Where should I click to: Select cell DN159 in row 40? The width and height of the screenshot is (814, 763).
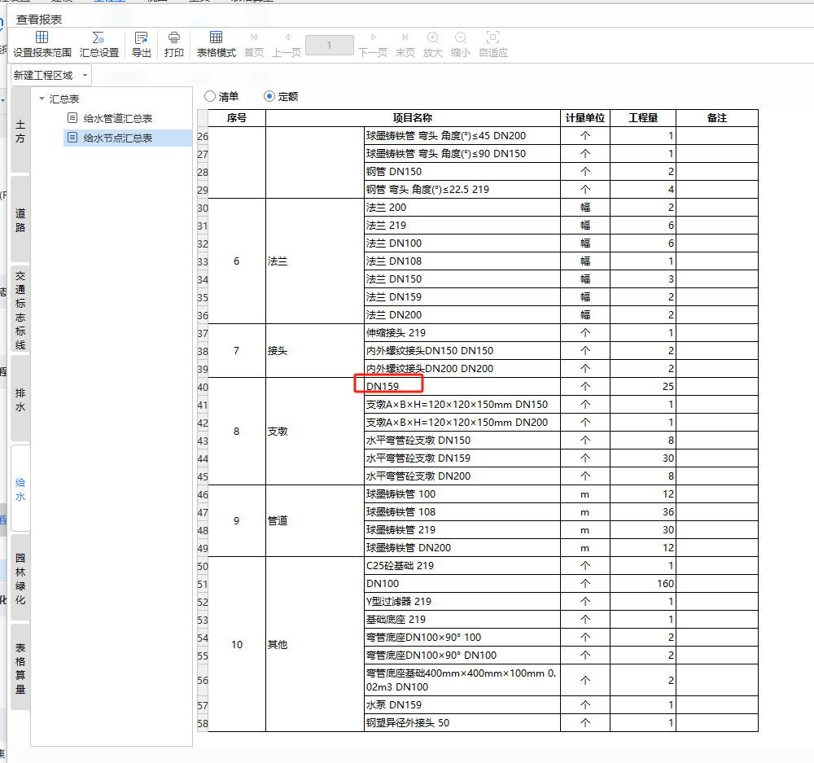(462, 387)
